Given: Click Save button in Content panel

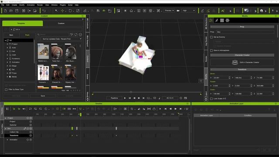Looking at the screenshot, I should (43, 96).
